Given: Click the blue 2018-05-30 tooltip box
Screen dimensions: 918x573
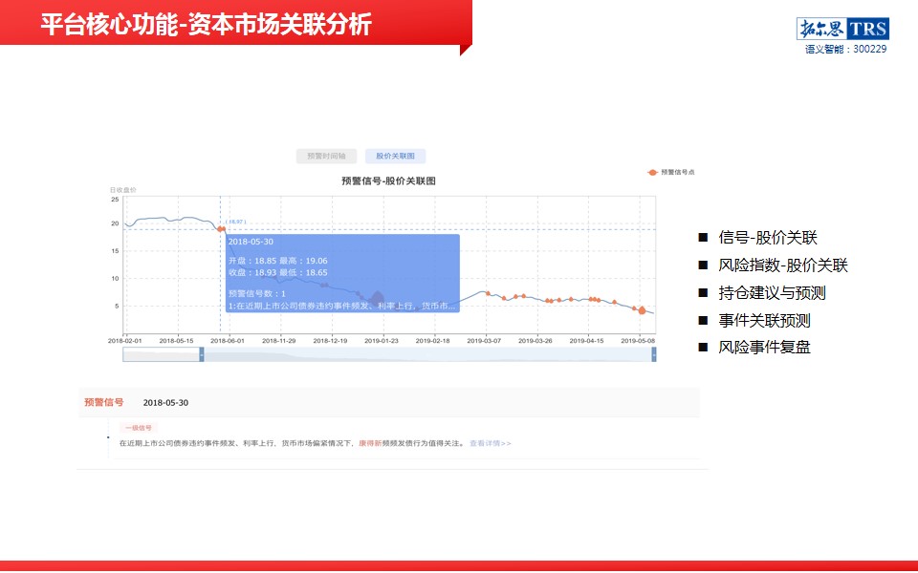Looking at the screenshot, I should [x=343, y=272].
